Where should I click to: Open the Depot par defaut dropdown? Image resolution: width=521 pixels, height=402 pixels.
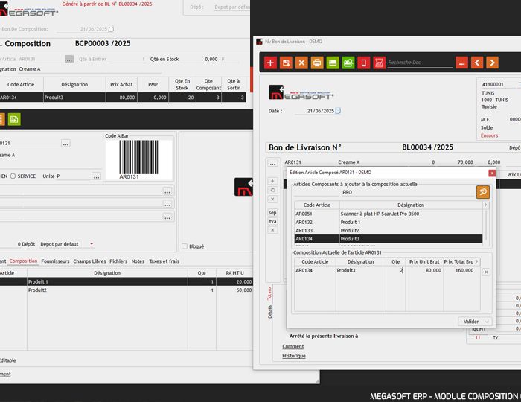92,244
